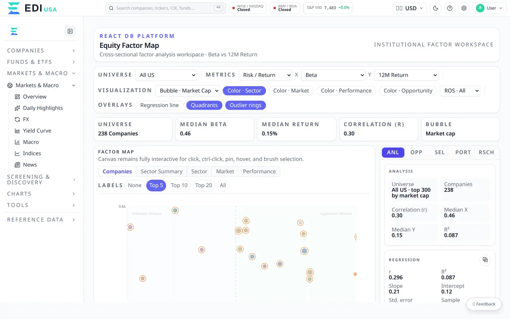Expand Screening & Discovery section

point(41,180)
